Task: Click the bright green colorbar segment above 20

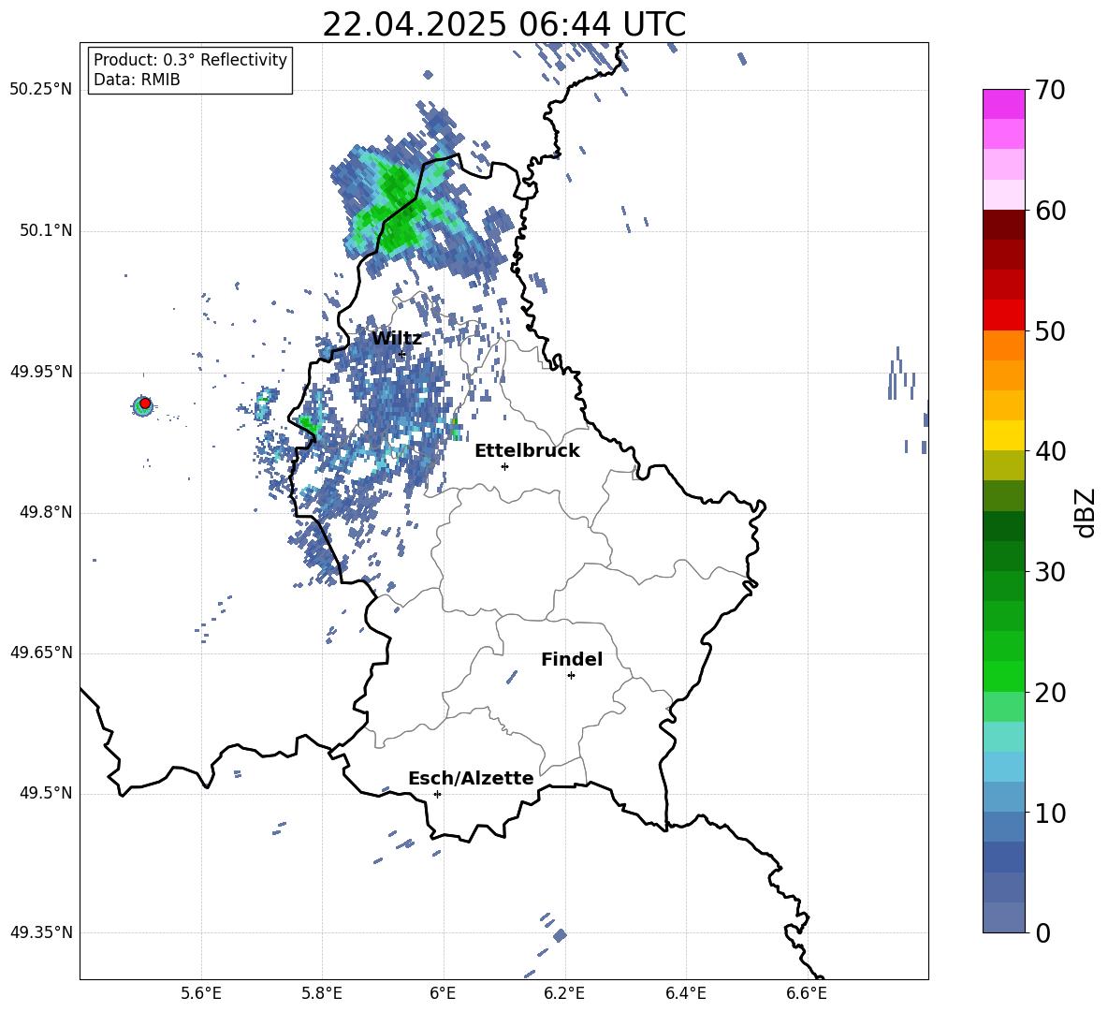Action: pos(1003,676)
